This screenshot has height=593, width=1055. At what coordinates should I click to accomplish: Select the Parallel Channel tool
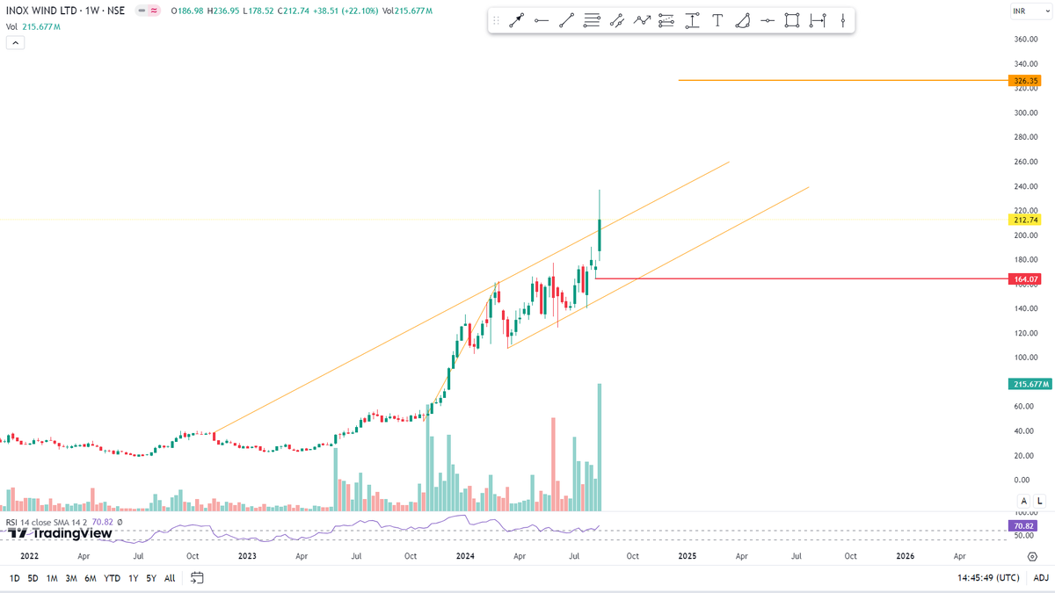(616, 20)
